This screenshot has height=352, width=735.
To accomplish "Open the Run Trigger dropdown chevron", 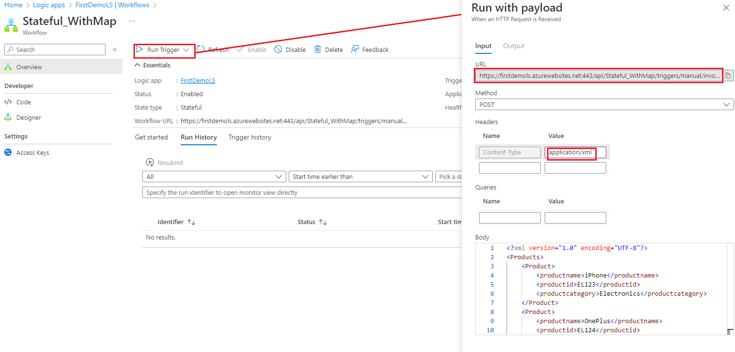I will click(x=186, y=50).
